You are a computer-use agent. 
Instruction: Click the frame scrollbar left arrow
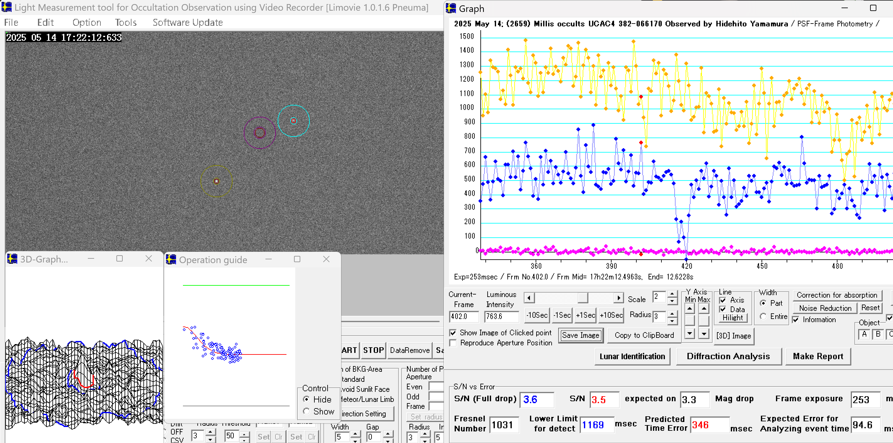tap(529, 298)
